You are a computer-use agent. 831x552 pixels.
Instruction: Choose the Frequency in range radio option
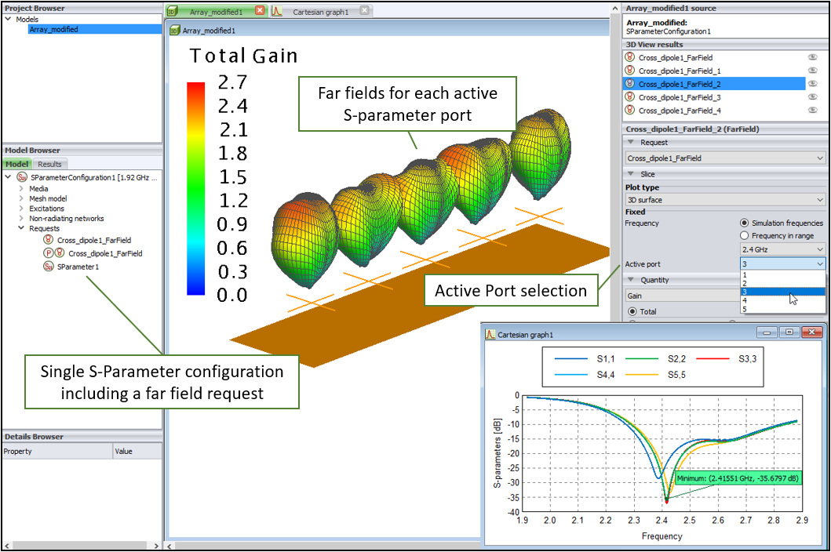coord(744,236)
